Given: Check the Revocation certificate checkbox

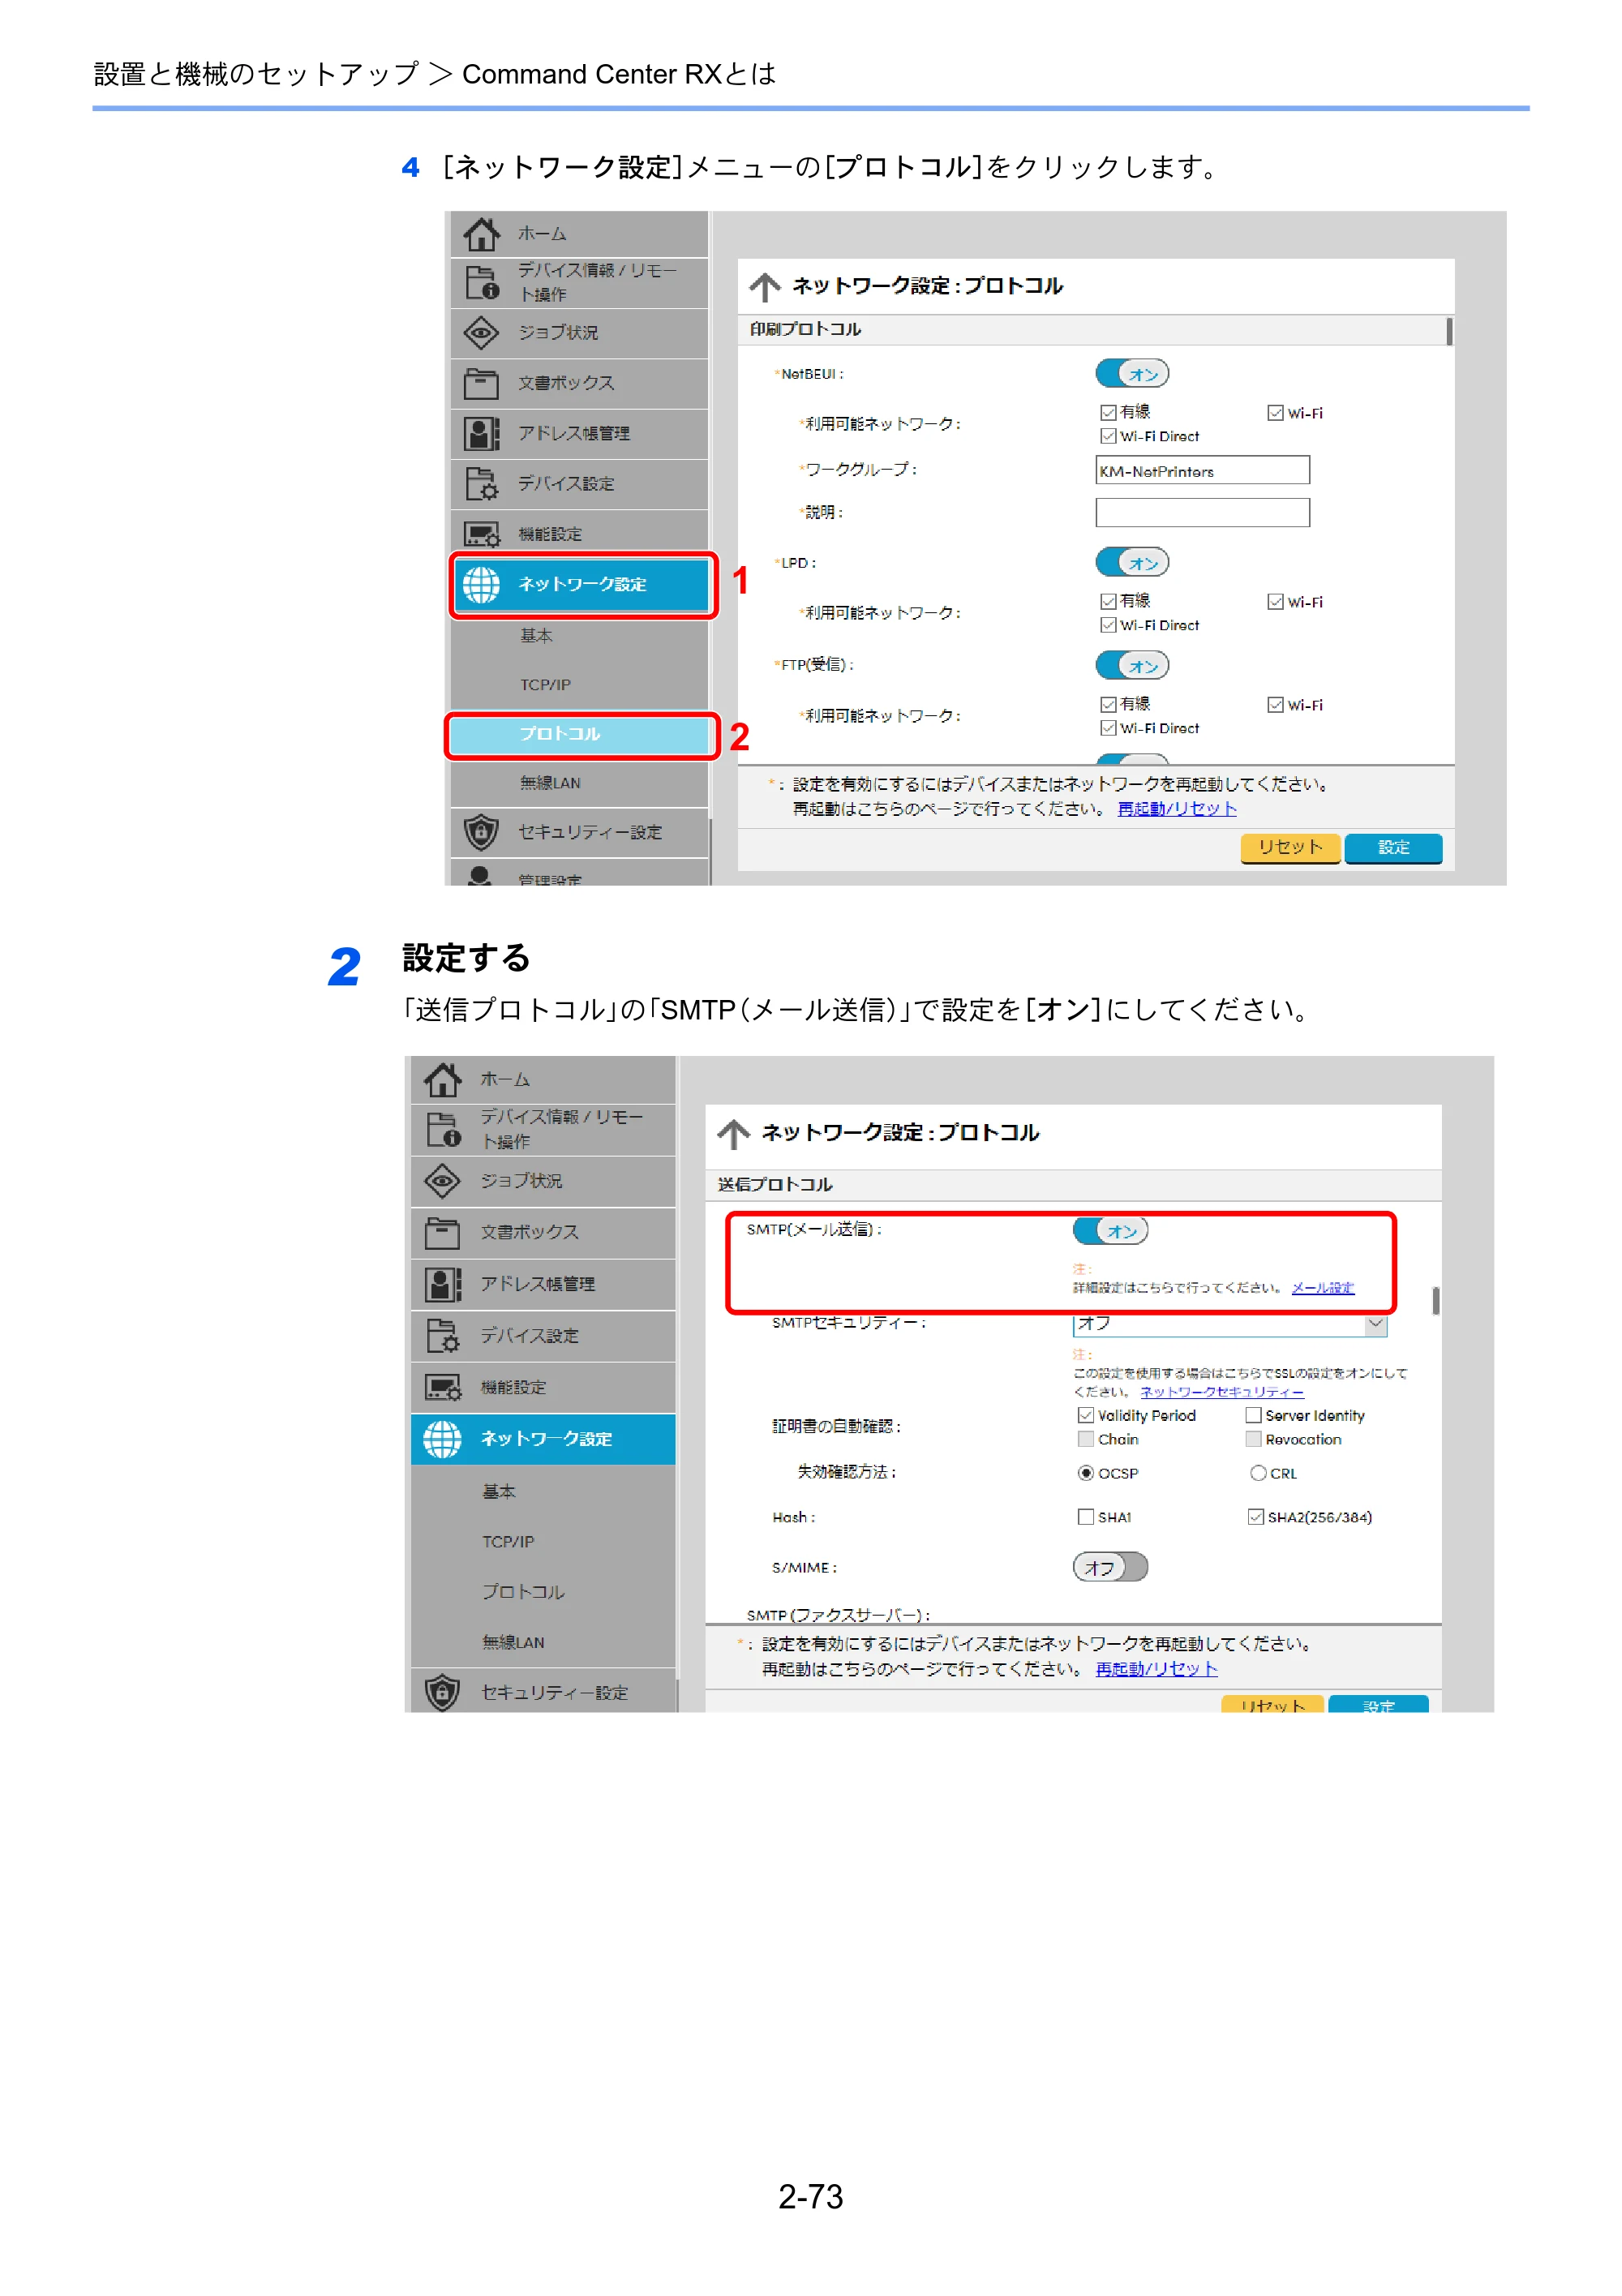Looking at the screenshot, I should coord(1253,1440).
